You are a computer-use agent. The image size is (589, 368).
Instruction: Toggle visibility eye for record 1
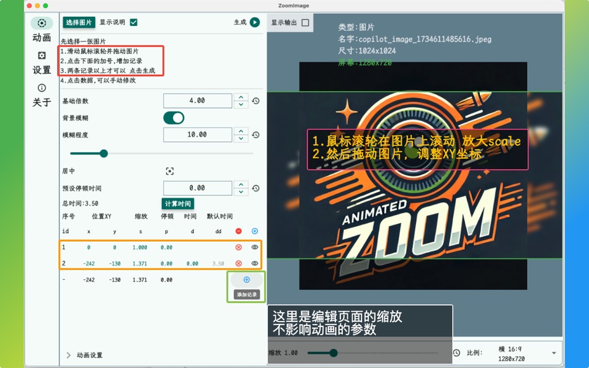(x=254, y=247)
